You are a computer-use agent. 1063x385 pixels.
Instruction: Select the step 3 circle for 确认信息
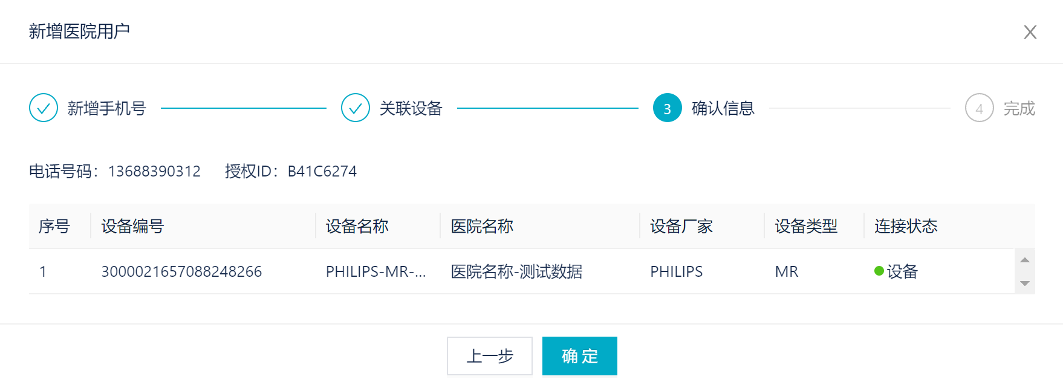pyautogui.click(x=667, y=108)
